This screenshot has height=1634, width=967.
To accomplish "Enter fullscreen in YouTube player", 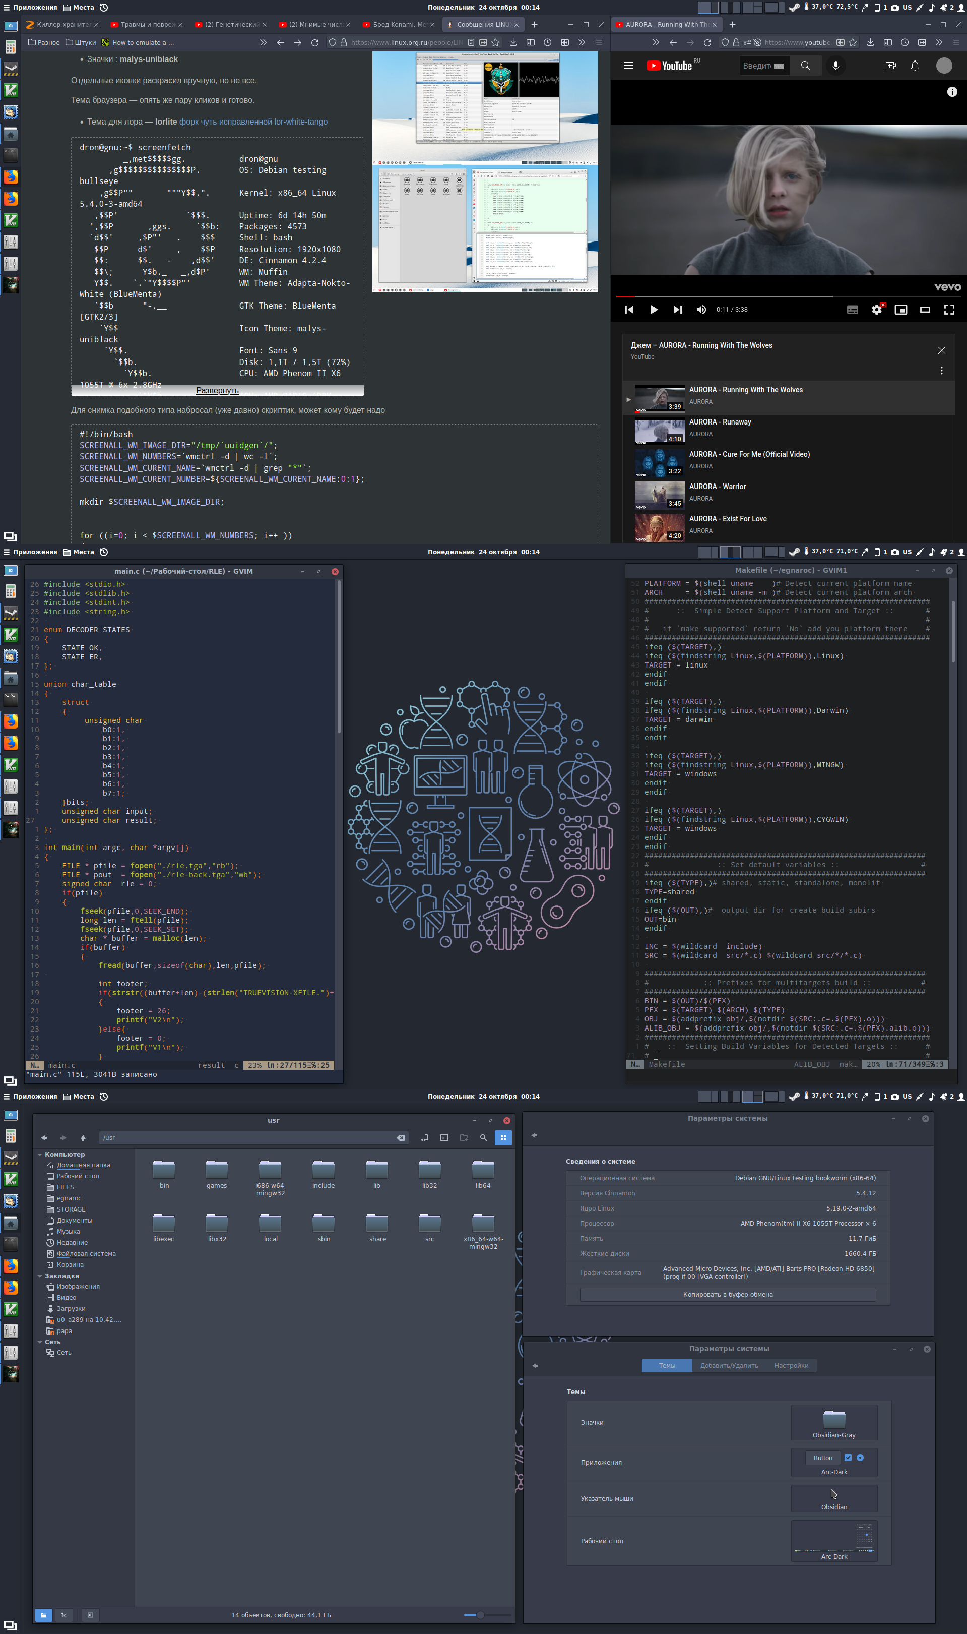I will click(949, 310).
